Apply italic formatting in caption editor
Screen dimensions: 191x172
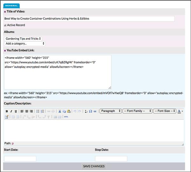click(11, 111)
